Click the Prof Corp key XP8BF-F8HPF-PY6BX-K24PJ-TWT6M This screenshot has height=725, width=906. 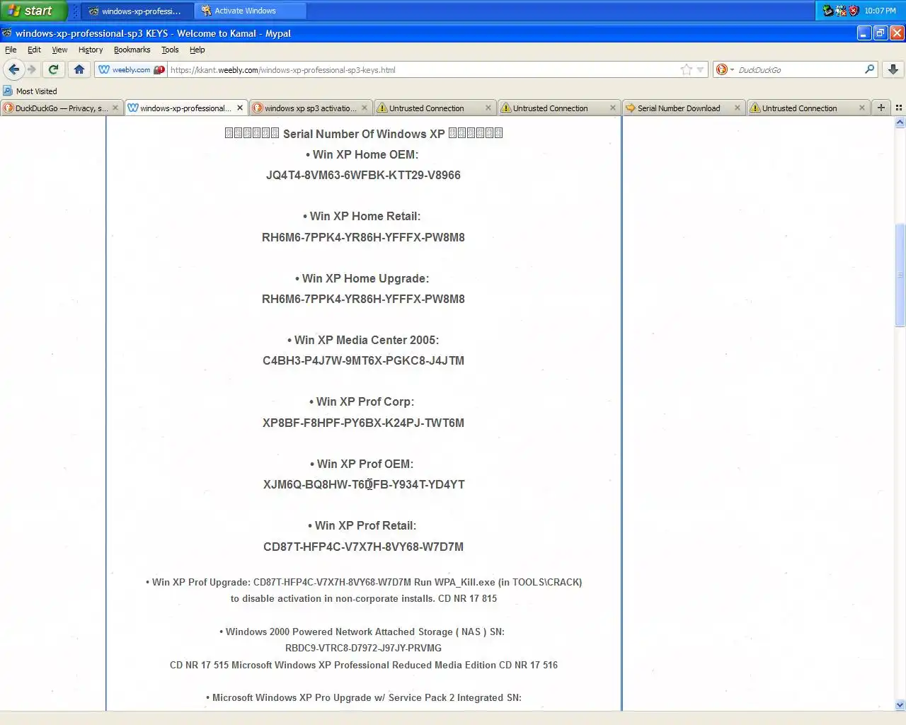(x=363, y=423)
